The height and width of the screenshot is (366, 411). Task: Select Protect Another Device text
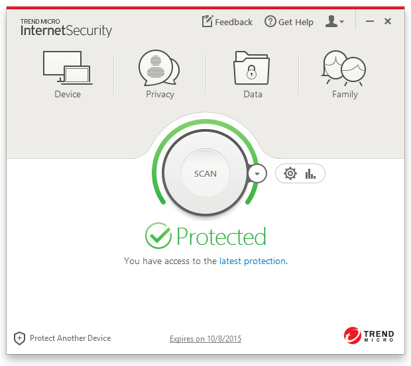(x=70, y=338)
